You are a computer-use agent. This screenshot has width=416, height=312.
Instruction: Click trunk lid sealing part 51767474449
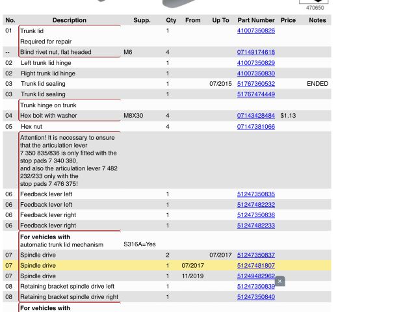click(255, 94)
